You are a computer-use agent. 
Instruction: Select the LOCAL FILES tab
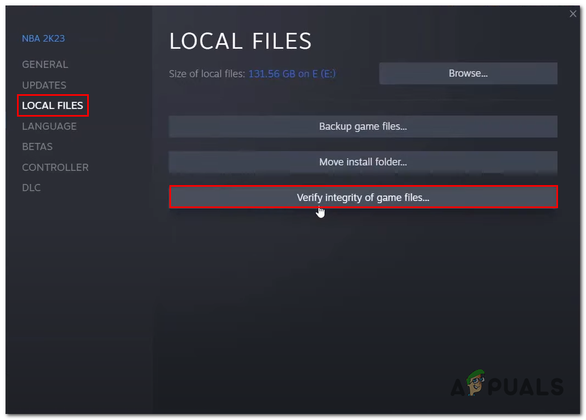pyautogui.click(x=52, y=106)
